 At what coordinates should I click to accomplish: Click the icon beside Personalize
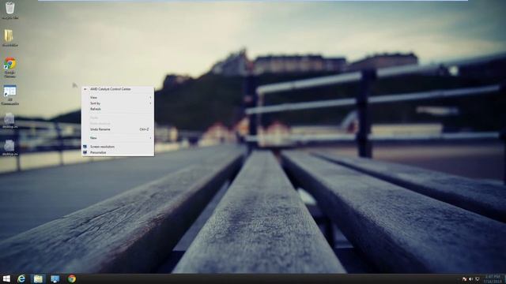(x=85, y=152)
